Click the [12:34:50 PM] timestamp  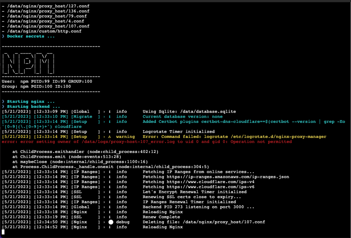(51, 222)
